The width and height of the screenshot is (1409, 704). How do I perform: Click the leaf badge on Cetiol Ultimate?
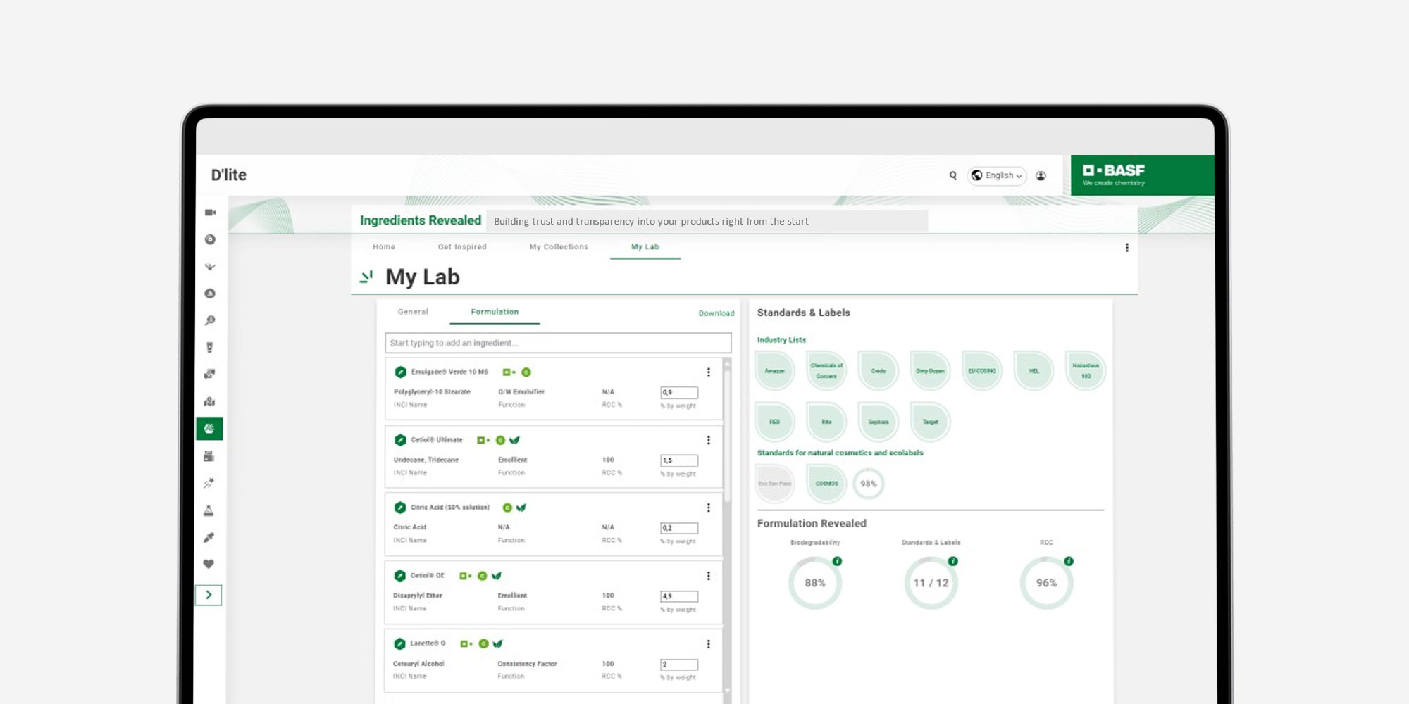(514, 440)
